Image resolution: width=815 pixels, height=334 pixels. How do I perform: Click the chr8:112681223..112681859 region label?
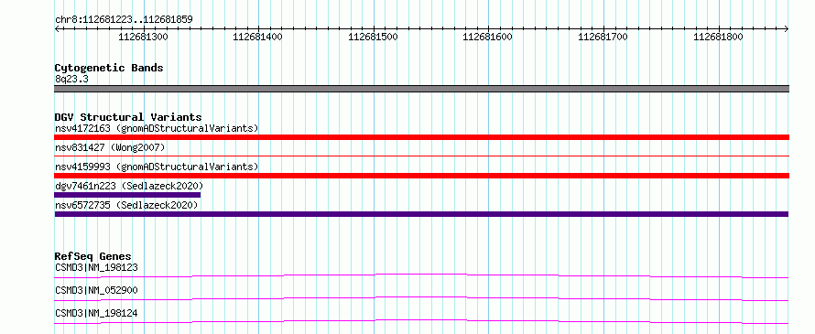[124, 19]
